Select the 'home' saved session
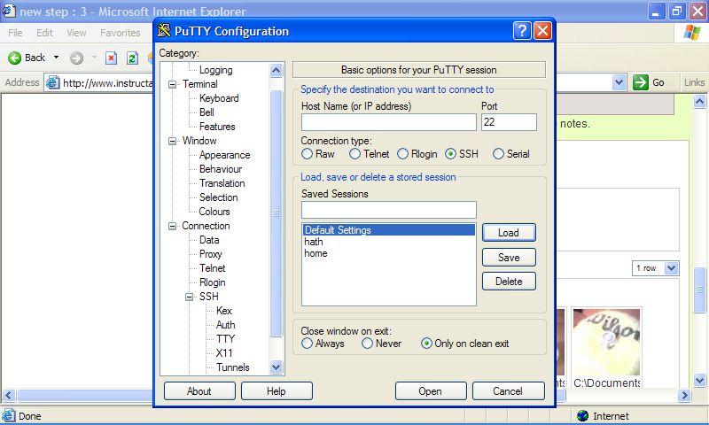Image resolution: width=709 pixels, height=425 pixels. [316, 253]
